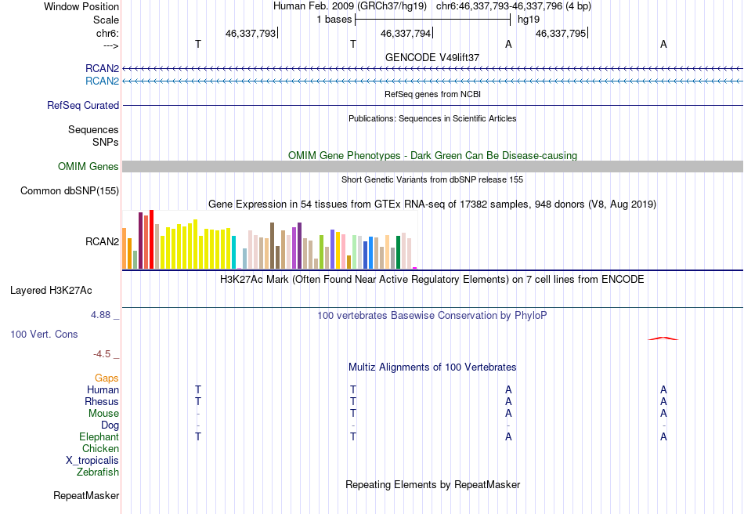744x514 pixels.
Task: Click the 1 bases scale bar
Action: point(432,20)
